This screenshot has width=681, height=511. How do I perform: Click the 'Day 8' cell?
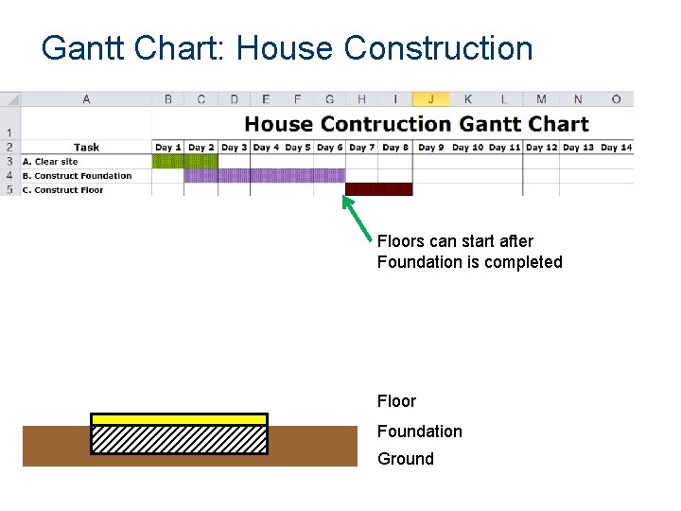click(395, 147)
